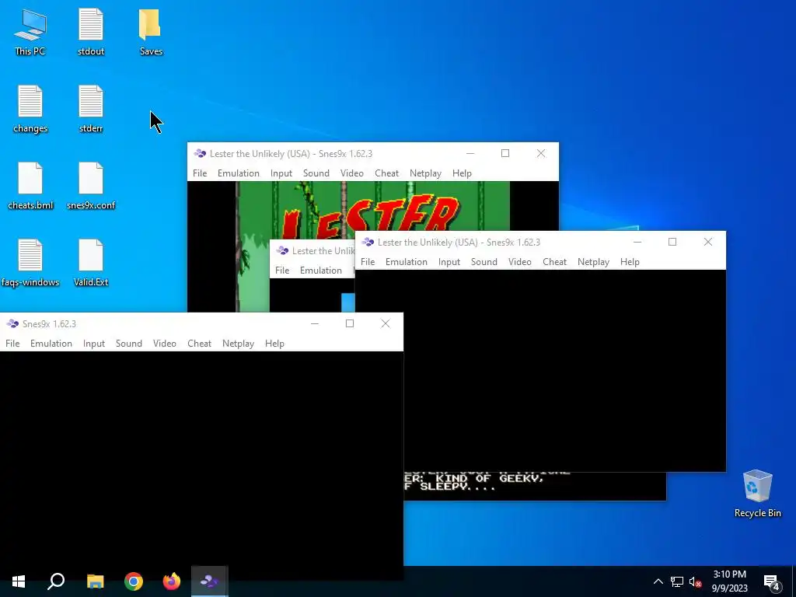Screen dimensions: 796x597
Task: Open Cheat menu in untitled Snes9x window
Action: [200, 343]
